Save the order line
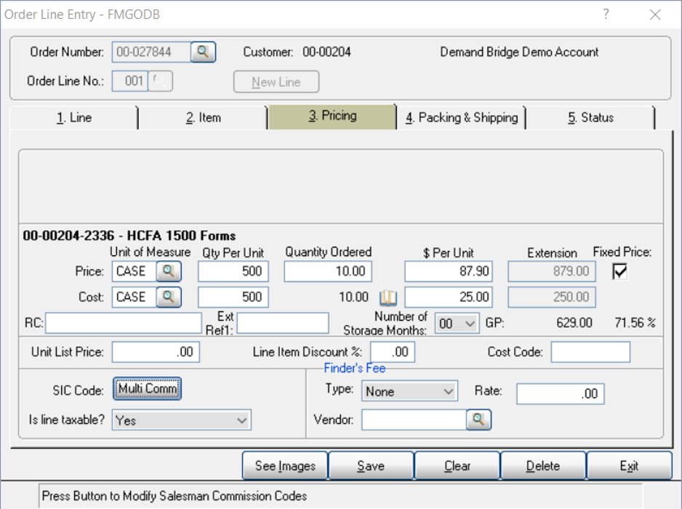Screen dimensions: 682x509 click(x=371, y=466)
